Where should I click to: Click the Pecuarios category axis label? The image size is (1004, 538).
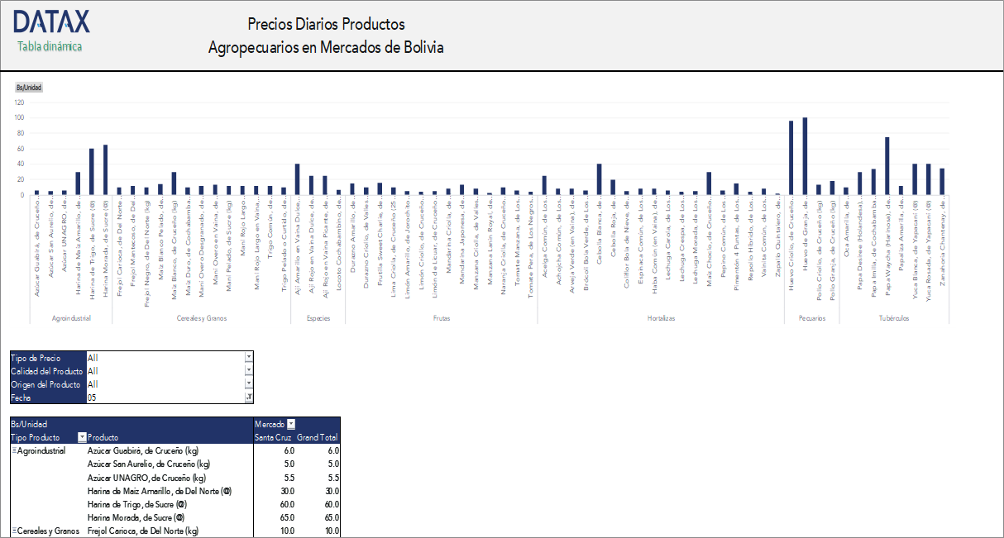(810, 318)
